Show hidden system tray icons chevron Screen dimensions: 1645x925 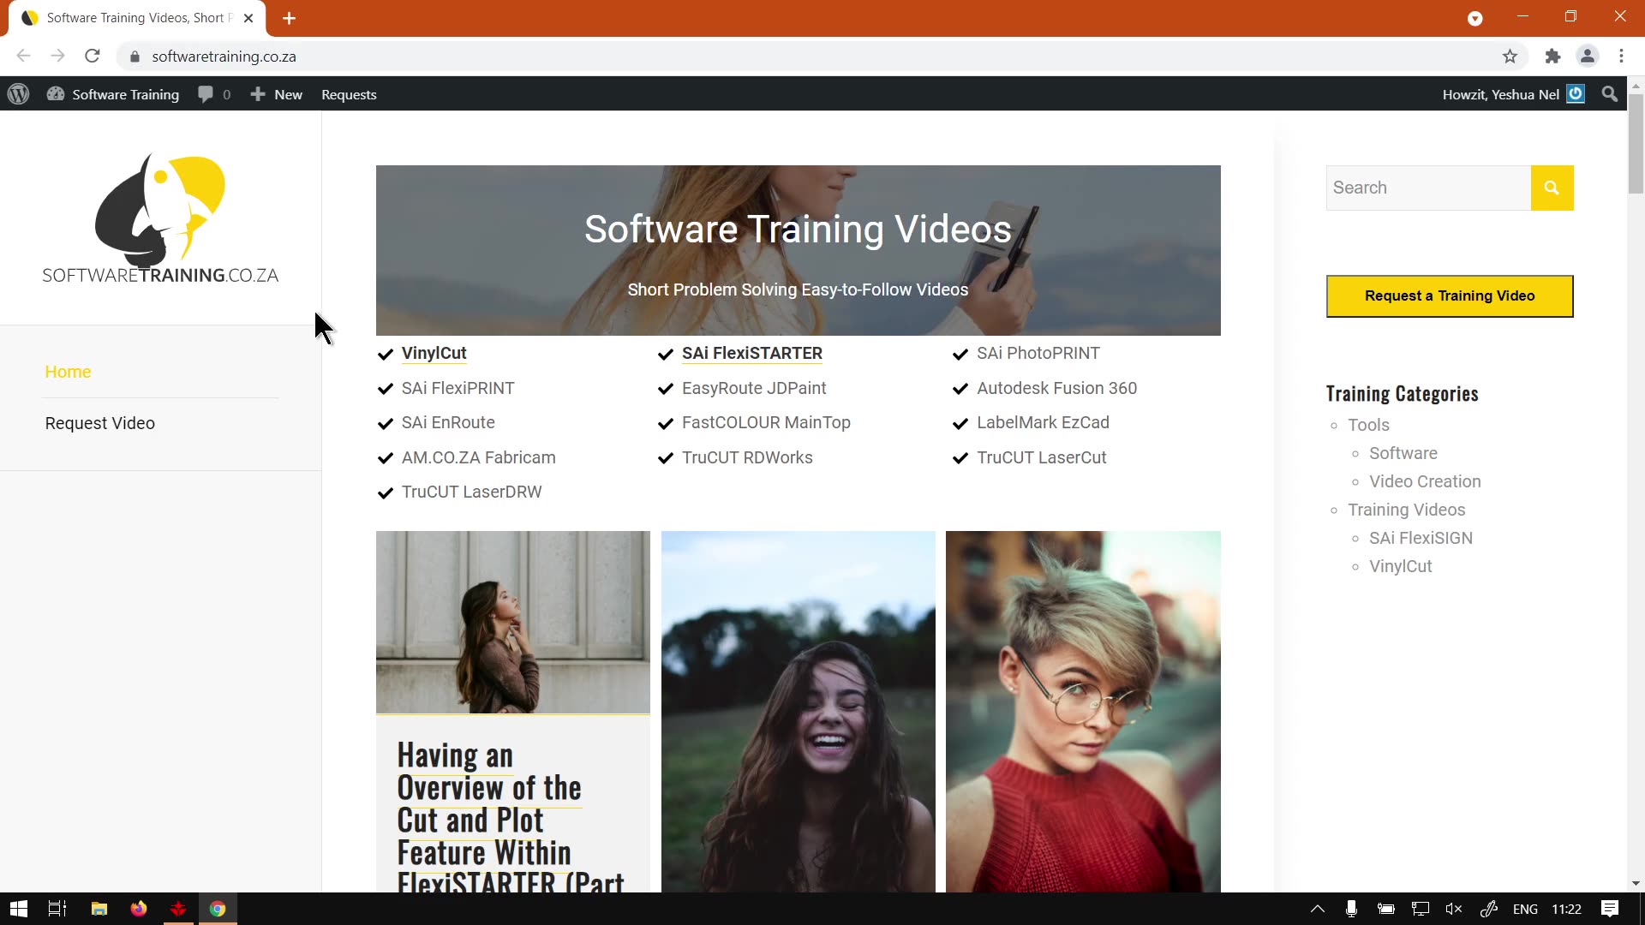[1318, 909]
